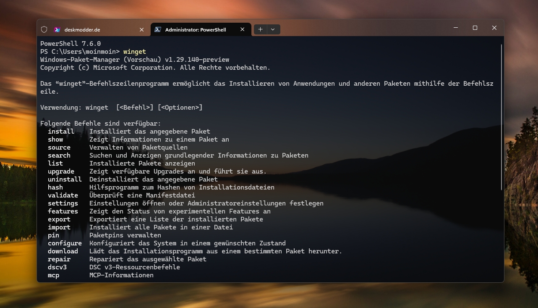This screenshot has height=308, width=538.
Task: Click the dscv3 command entry
Action: coord(57,267)
